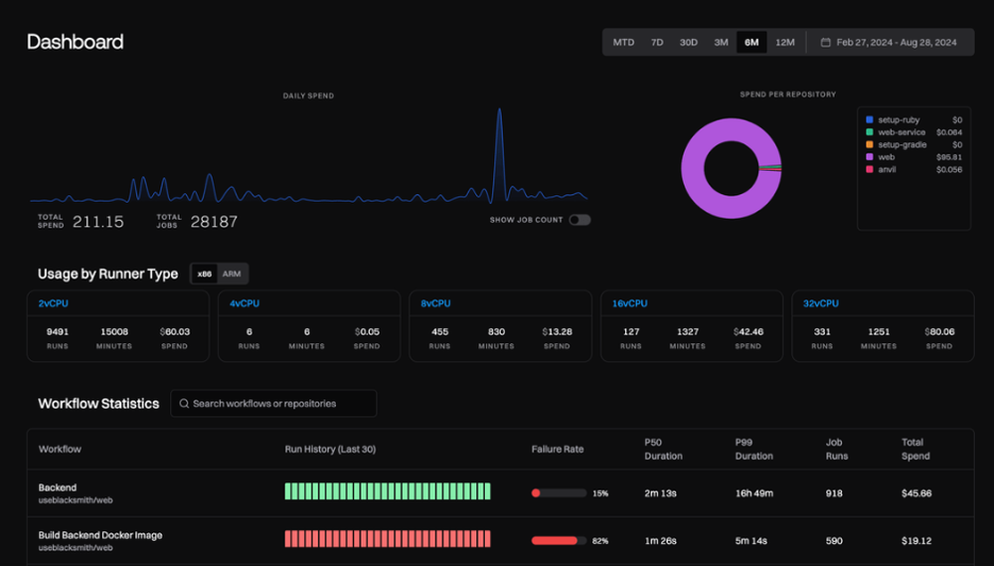The height and width of the screenshot is (566, 994).
Task: Click the Workflow column header
Action: 60,450
